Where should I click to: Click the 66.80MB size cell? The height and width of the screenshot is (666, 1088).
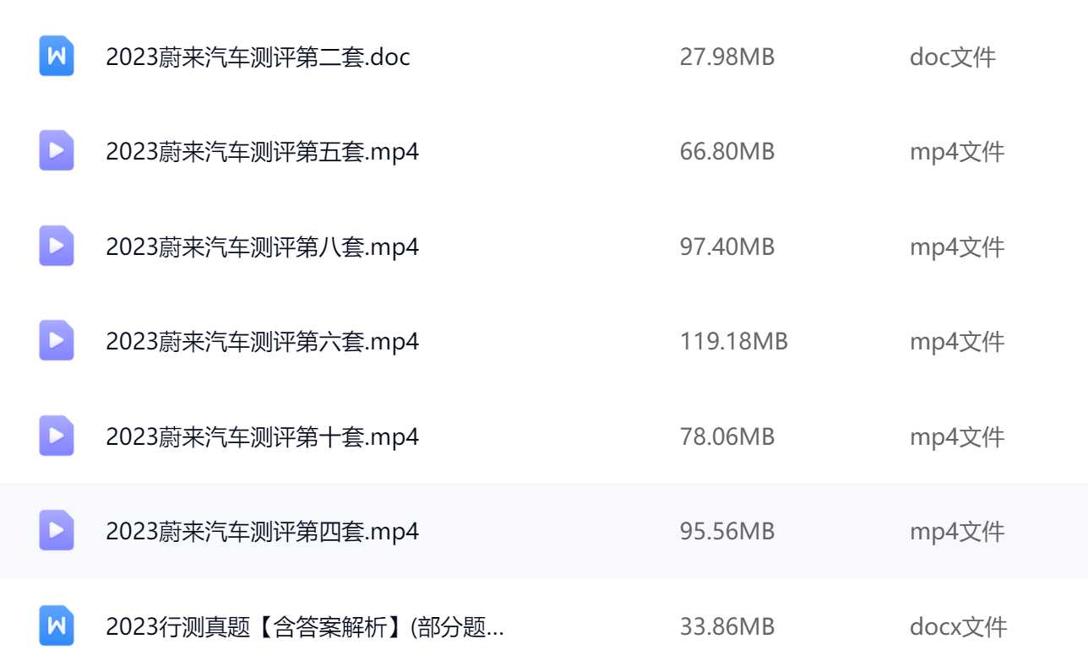click(726, 152)
